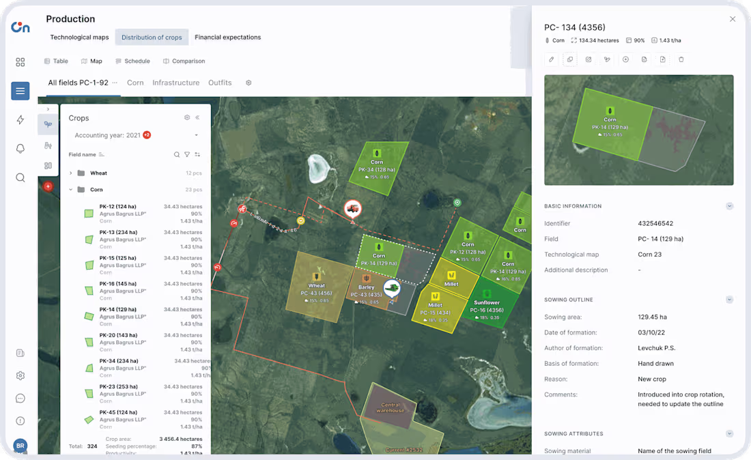751x460 pixels.
Task: Open the notifications bell
Action: [20, 148]
